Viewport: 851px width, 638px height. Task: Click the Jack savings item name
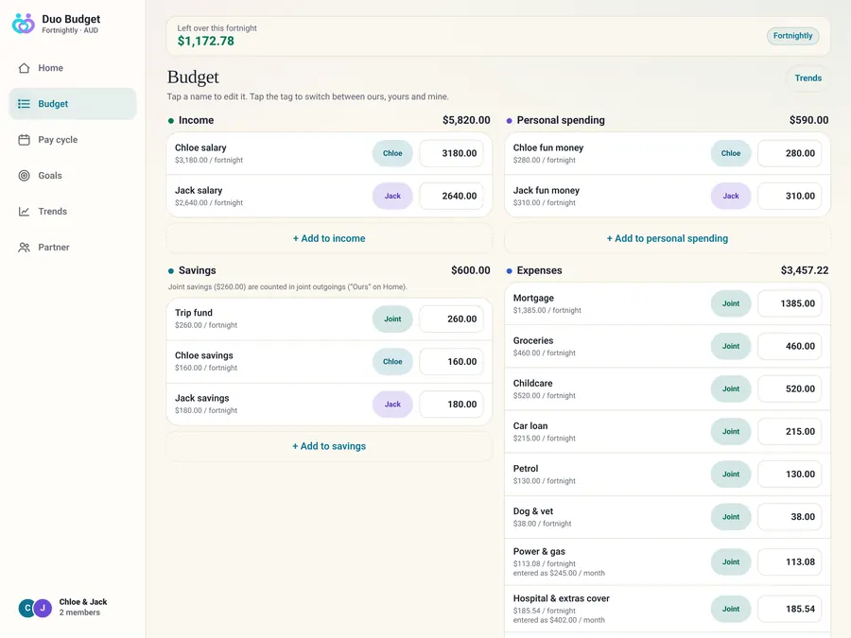[x=202, y=398]
